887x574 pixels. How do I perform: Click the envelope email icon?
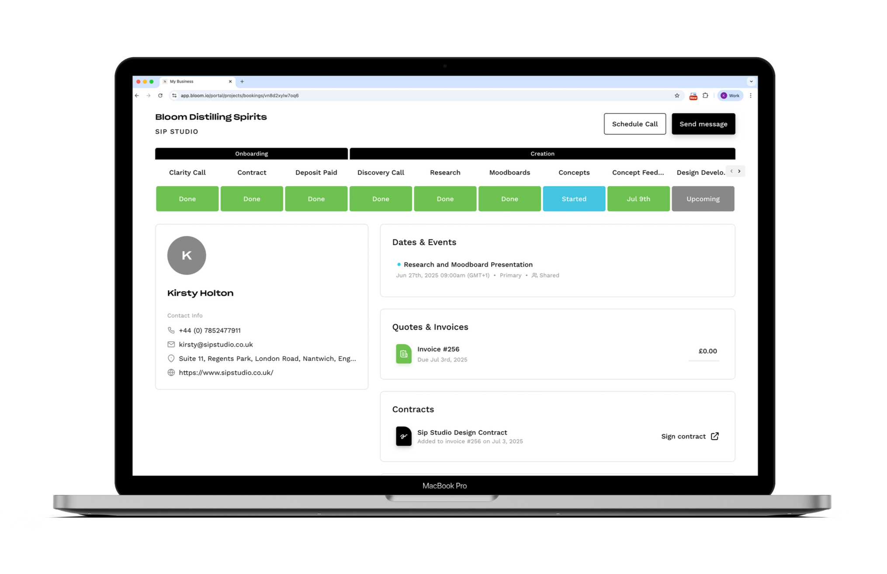171,344
